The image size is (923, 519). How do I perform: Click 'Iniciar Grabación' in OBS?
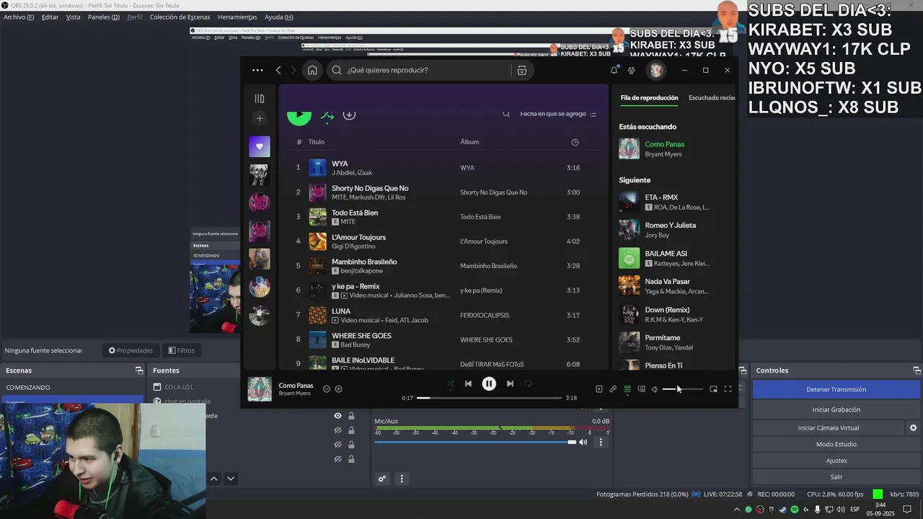pyautogui.click(x=836, y=409)
